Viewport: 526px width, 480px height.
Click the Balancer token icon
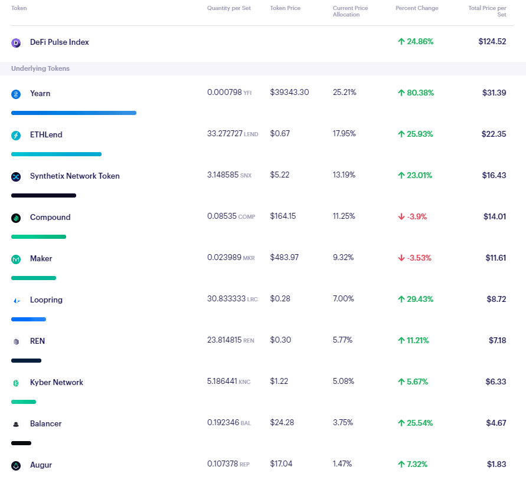(16, 424)
